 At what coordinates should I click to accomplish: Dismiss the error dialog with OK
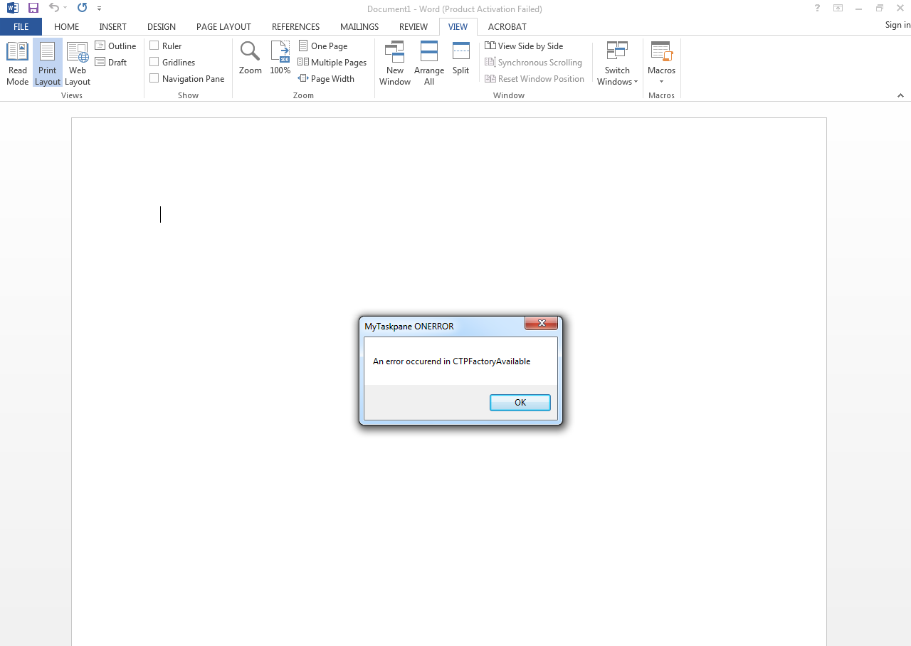pyautogui.click(x=520, y=402)
